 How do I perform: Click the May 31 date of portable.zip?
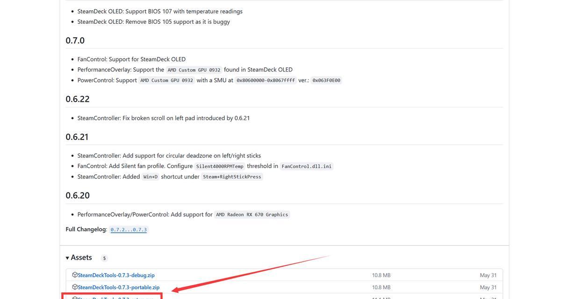(488, 287)
